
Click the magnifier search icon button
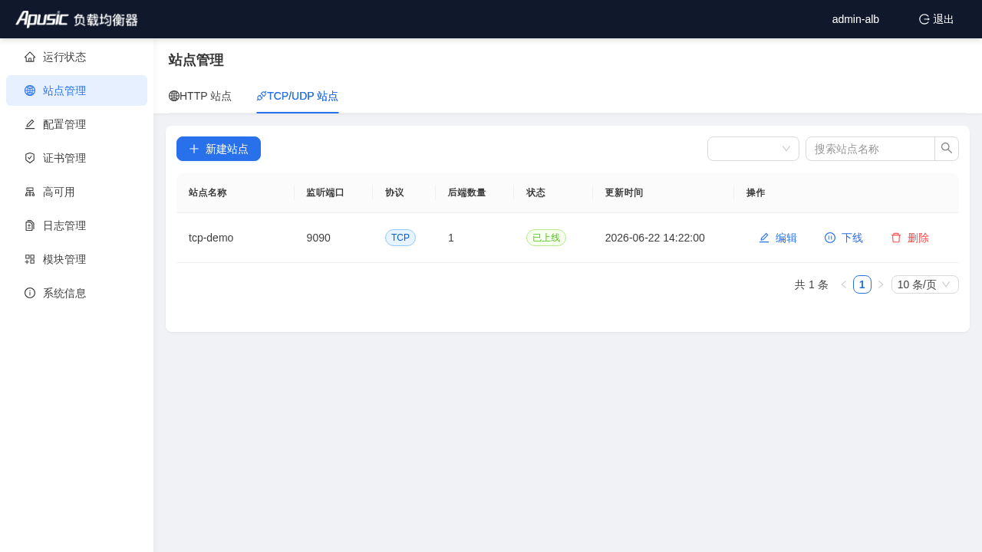(x=947, y=149)
